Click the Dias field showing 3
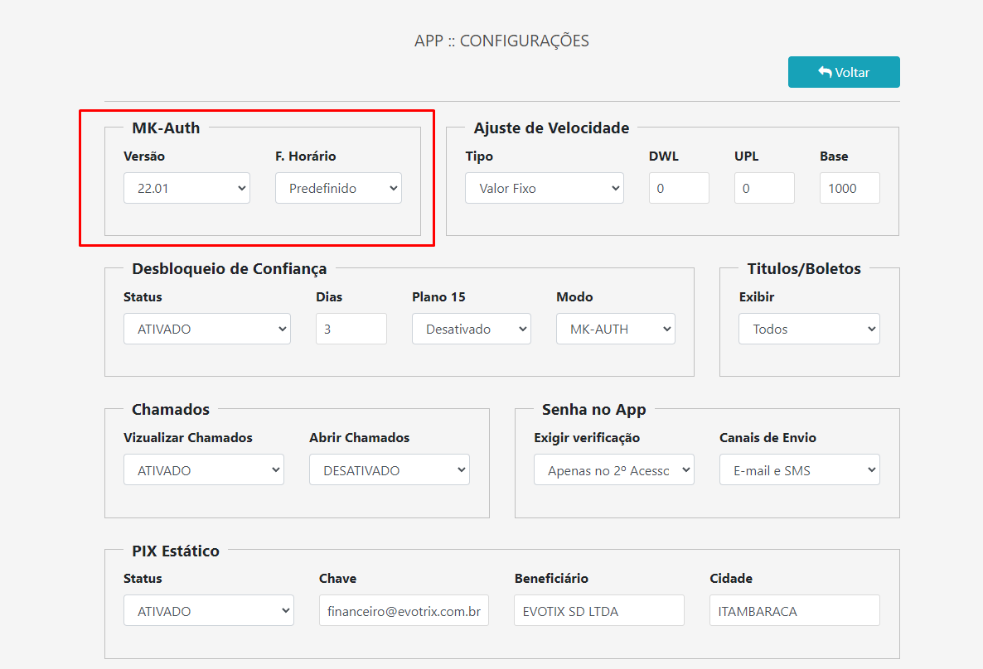 [351, 329]
